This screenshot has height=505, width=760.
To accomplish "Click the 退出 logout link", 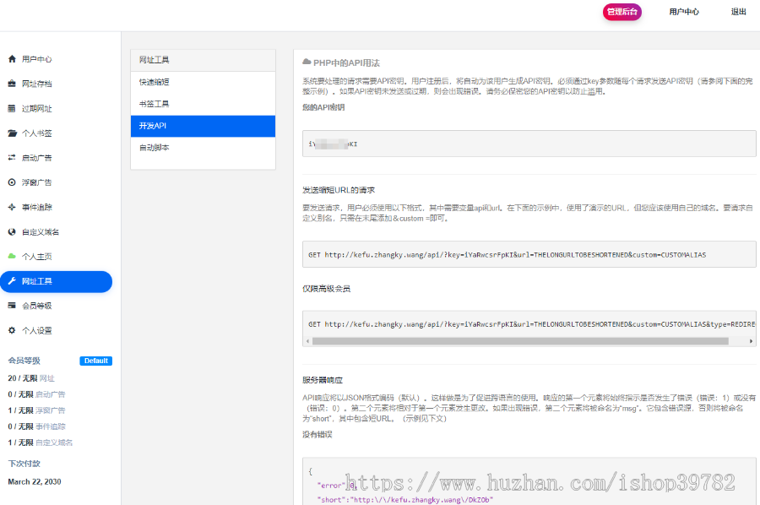I will (x=738, y=12).
